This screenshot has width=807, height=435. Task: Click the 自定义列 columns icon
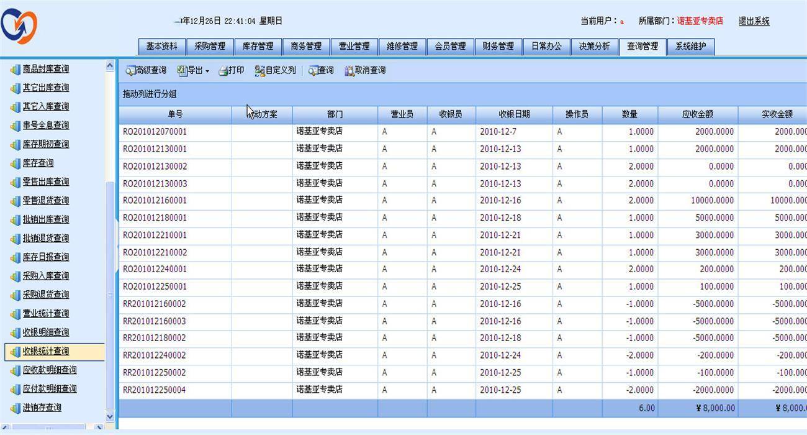(260, 71)
